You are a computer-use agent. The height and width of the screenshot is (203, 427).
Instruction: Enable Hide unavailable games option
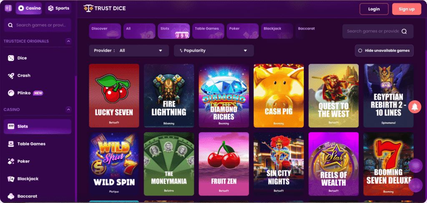coord(384,51)
